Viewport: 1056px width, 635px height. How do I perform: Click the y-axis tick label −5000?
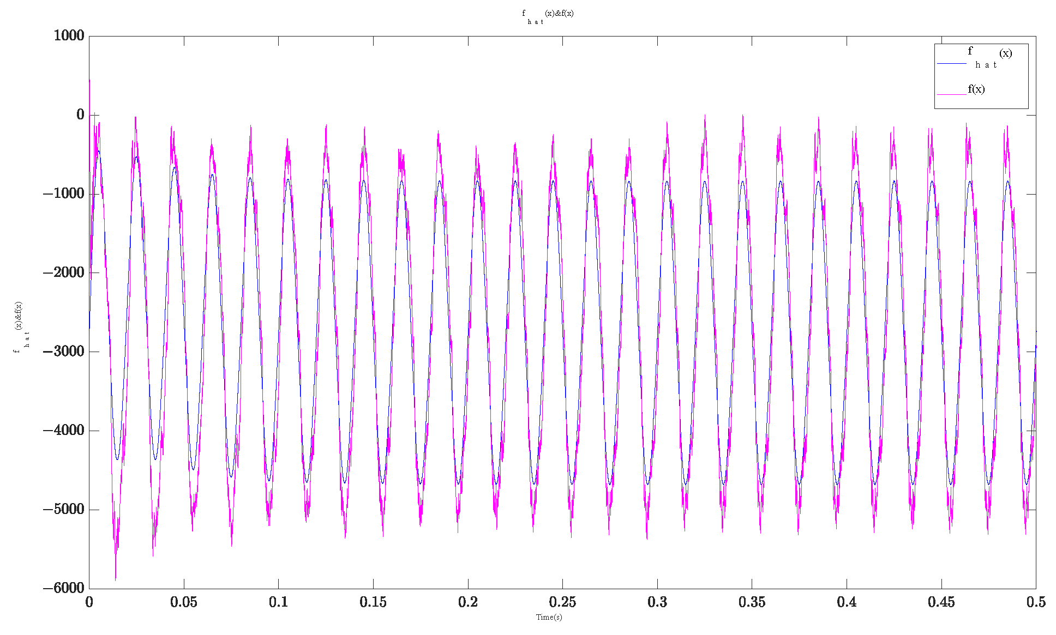click(64, 510)
